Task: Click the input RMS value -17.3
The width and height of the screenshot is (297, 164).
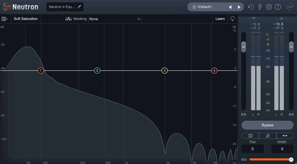Action: (x=255, y=28)
